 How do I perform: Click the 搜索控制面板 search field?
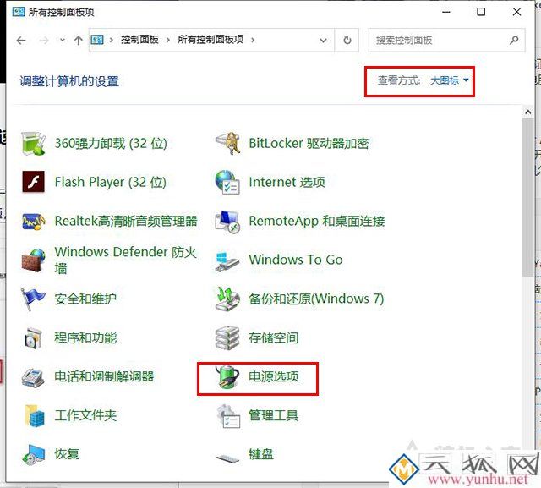[447, 40]
